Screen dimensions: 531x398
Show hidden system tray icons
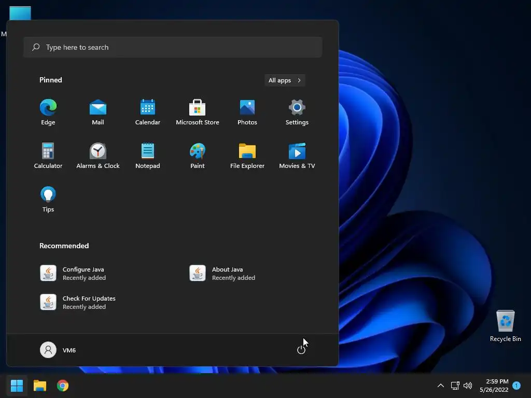tap(441, 386)
